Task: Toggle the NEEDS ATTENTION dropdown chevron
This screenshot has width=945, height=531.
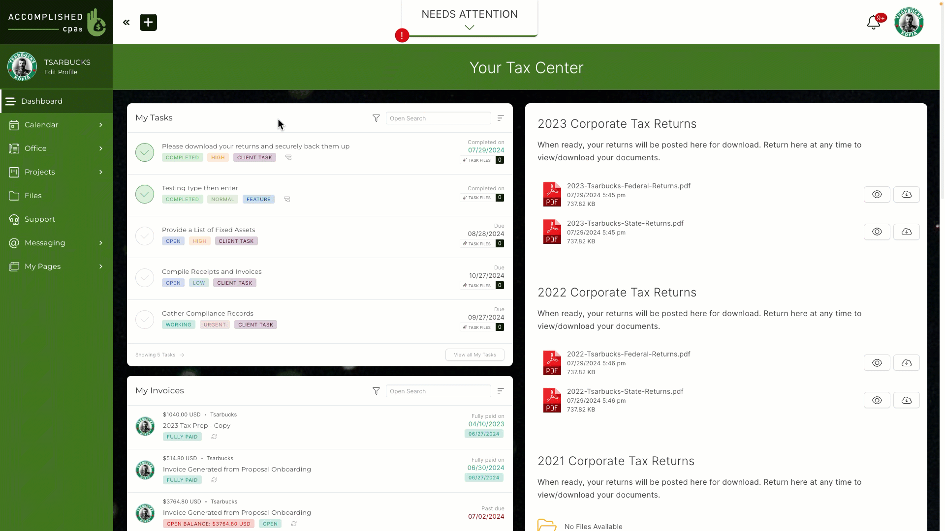Action: [469, 27]
